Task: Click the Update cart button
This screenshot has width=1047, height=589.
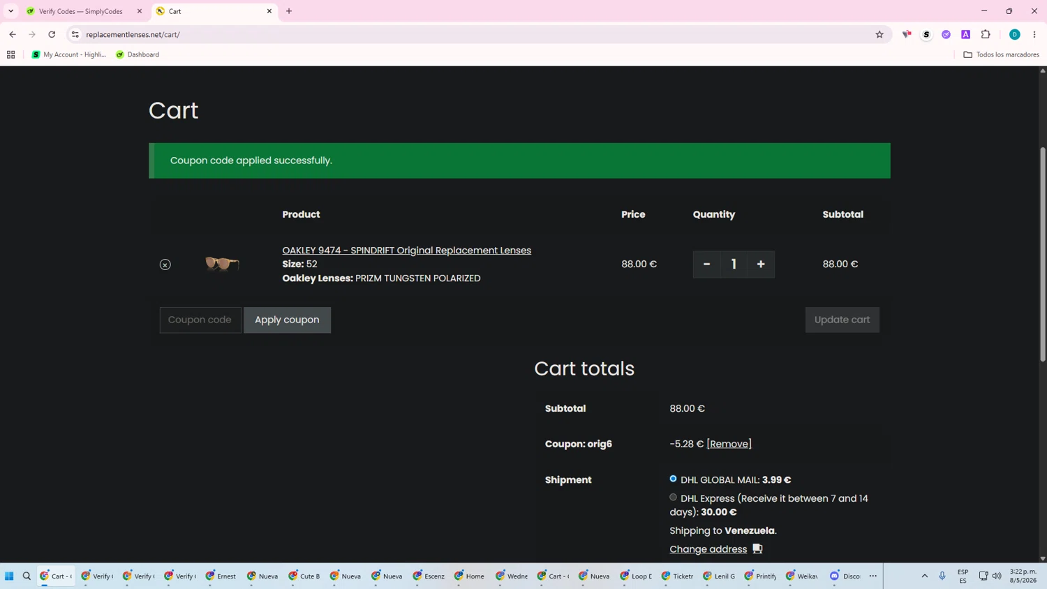Action: pyautogui.click(x=842, y=320)
